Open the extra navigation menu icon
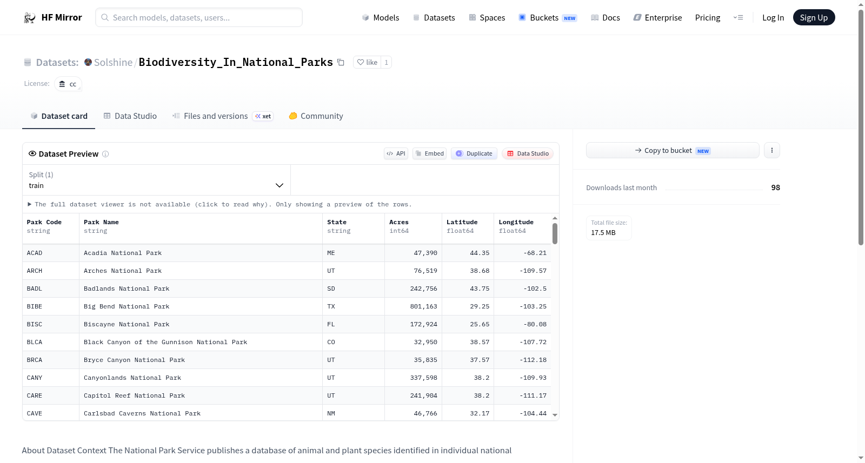 pyautogui.click(x=738, y=18)
